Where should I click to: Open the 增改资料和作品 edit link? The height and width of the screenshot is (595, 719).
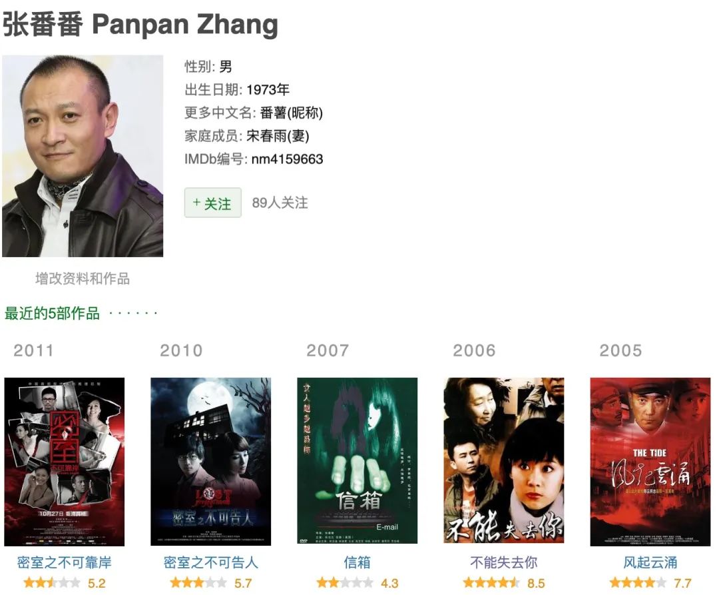[x=83, y=279]
